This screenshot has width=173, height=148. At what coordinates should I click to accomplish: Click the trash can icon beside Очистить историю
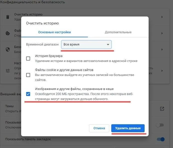pyautogui.click(x=8, y=17)
